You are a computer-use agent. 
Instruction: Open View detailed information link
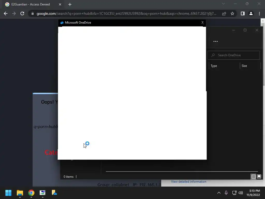189,182
